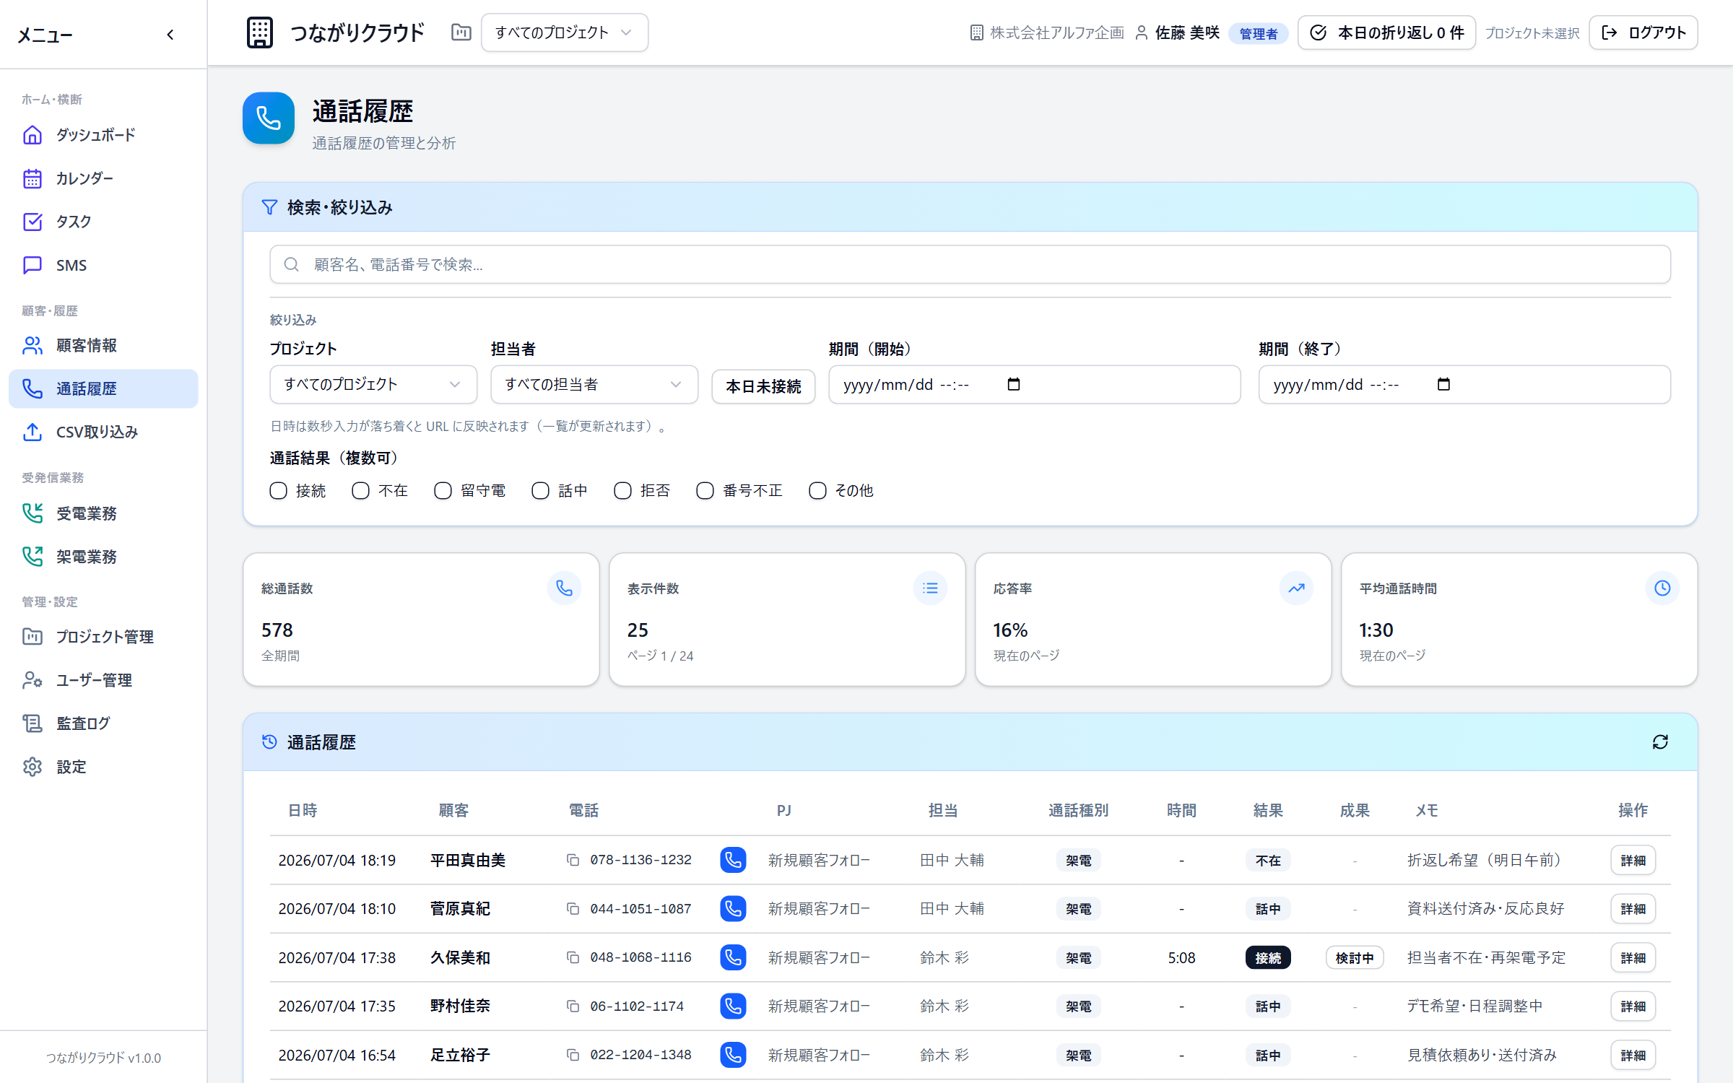Image resolution: width=1733 pixels, height=1083 pixels.
Task: Click the 平均通話時間 clock icon
Action: point(1662,588)
